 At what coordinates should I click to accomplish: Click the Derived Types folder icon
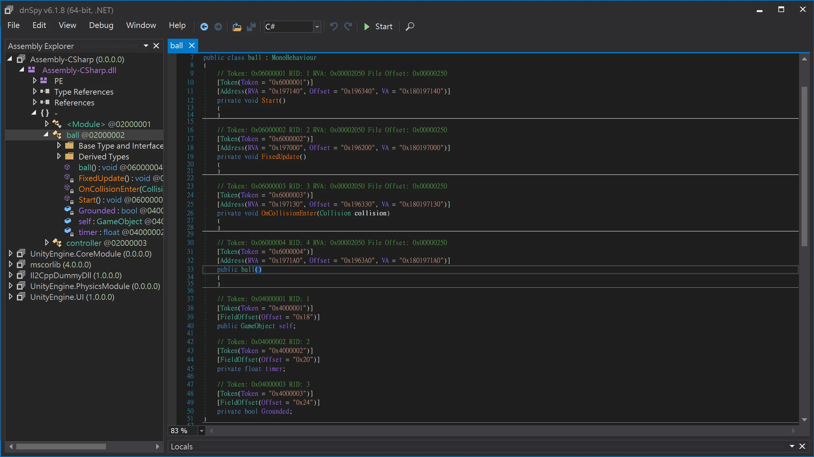point(69,156)
